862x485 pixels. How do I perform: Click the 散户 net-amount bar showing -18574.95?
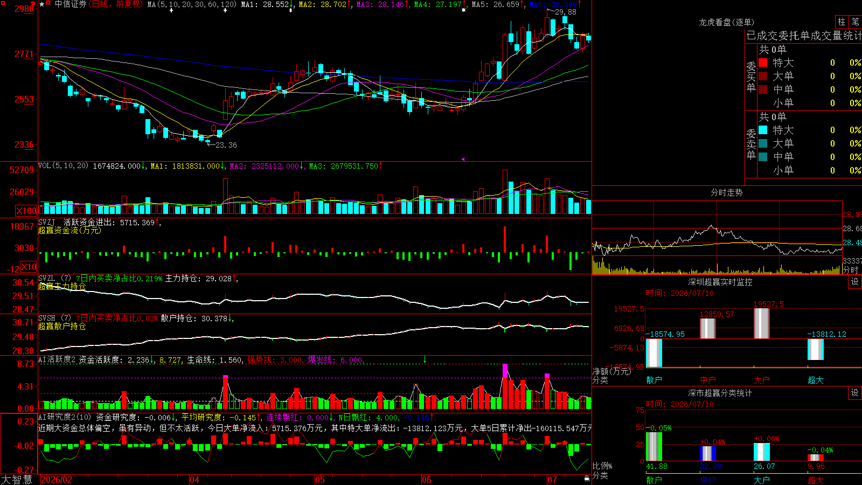(x=654, y=353)
